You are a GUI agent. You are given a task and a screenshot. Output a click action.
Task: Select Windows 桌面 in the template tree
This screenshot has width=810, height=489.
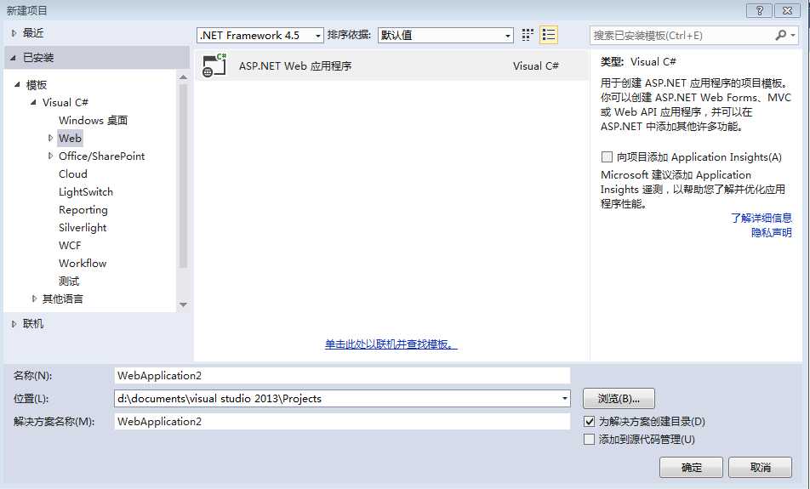[x=93, y=120]
